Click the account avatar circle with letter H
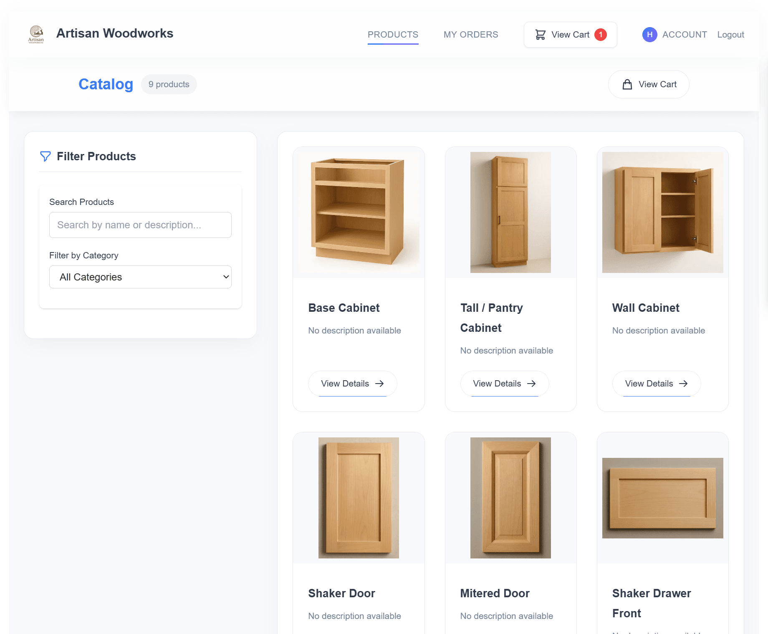 [x=649, y=35]
